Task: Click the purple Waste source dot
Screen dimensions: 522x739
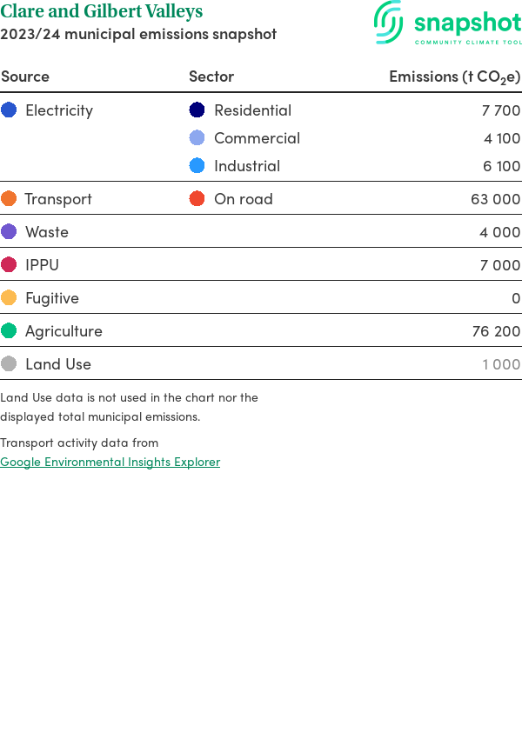Action: (x=9, y=232)
